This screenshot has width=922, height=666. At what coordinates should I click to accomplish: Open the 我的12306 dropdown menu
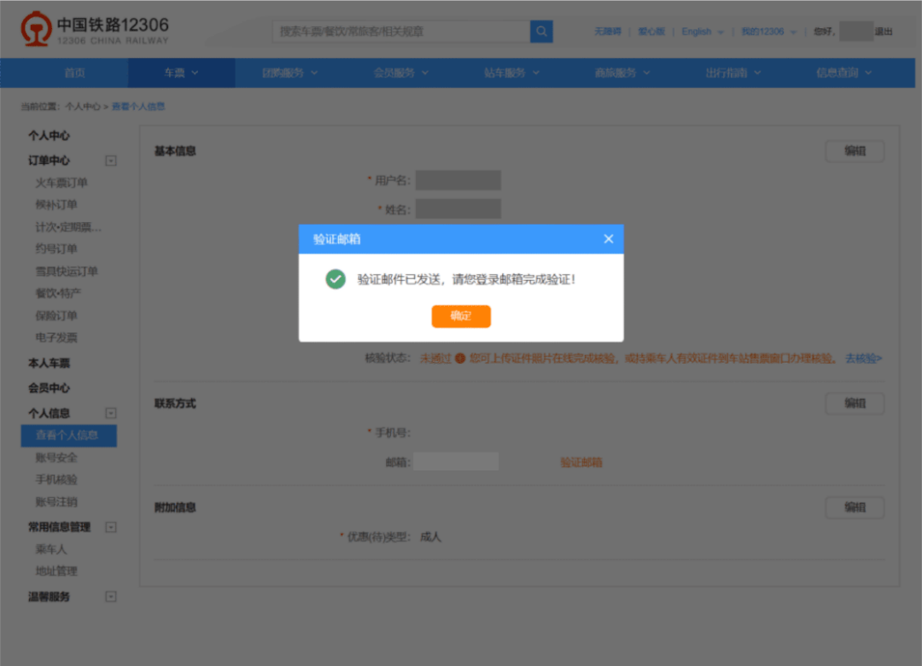point(767,32)
